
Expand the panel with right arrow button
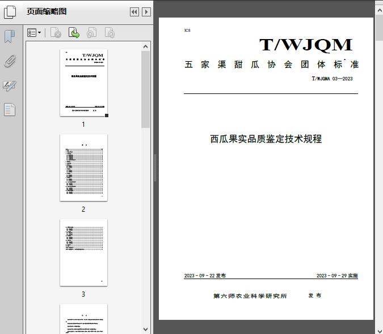click(146, 11)
